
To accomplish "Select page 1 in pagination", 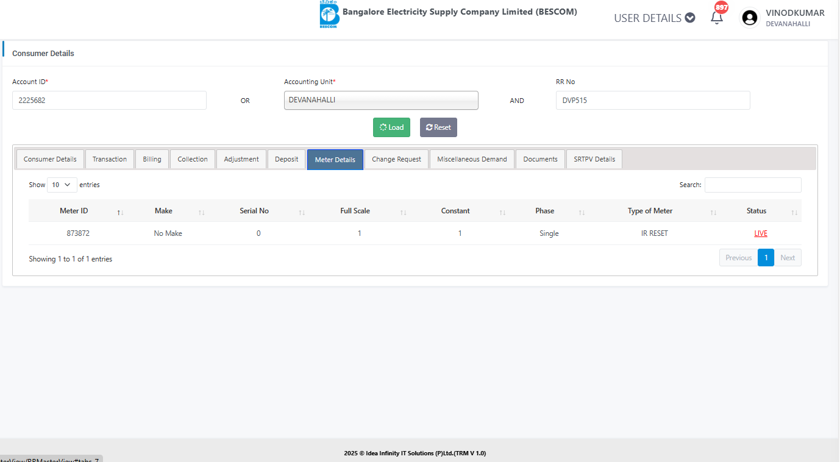I will (766, 258).
